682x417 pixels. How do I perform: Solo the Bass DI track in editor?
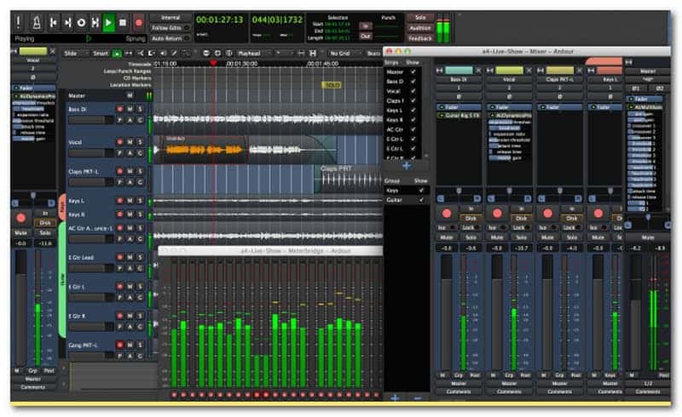click(140, 109)
